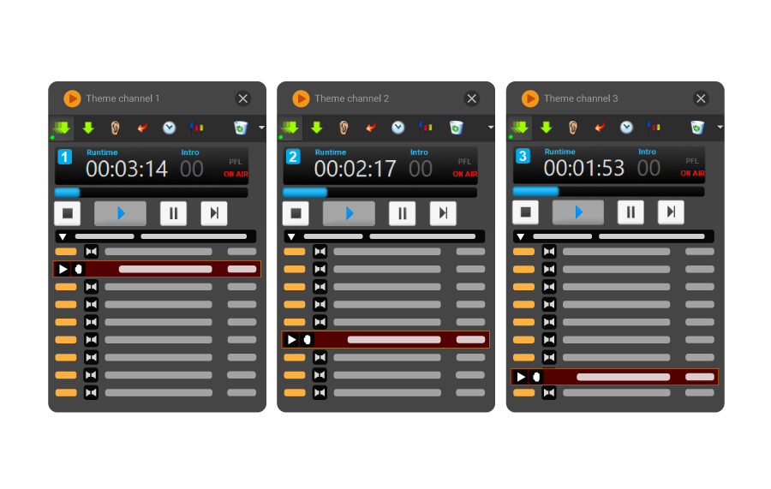Click the single green down arrow in Theme channel 1
The image size is (771, 489).
(88, 128)
